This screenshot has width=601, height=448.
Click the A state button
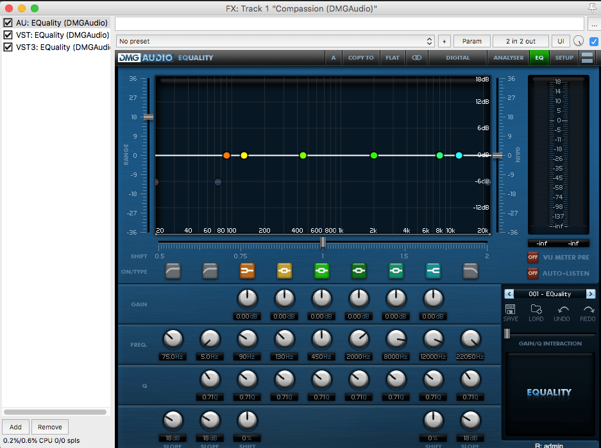334,58
